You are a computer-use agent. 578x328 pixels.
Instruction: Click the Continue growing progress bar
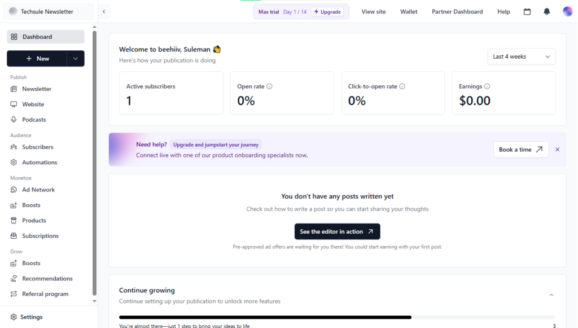[337, 317]
